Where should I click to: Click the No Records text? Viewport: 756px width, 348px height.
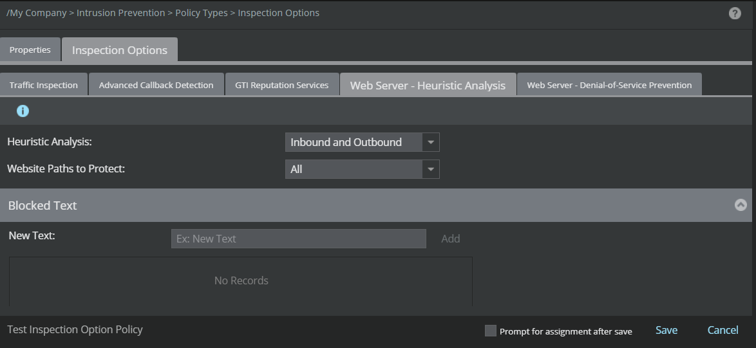click(x=241, y=280)
